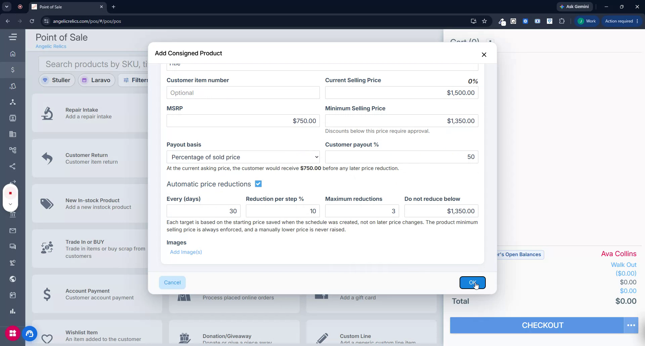This screenshot has height=346, width=645.
Task: Click Cancel in the consigned product dialog
Action: pos(172,283)
